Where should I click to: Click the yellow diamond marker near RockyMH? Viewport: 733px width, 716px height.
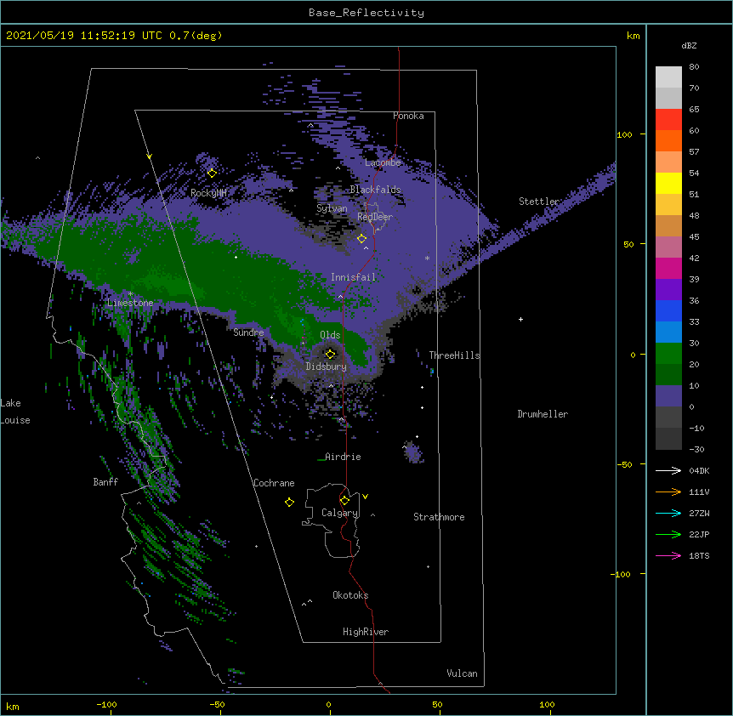click(x=212, y=173)
